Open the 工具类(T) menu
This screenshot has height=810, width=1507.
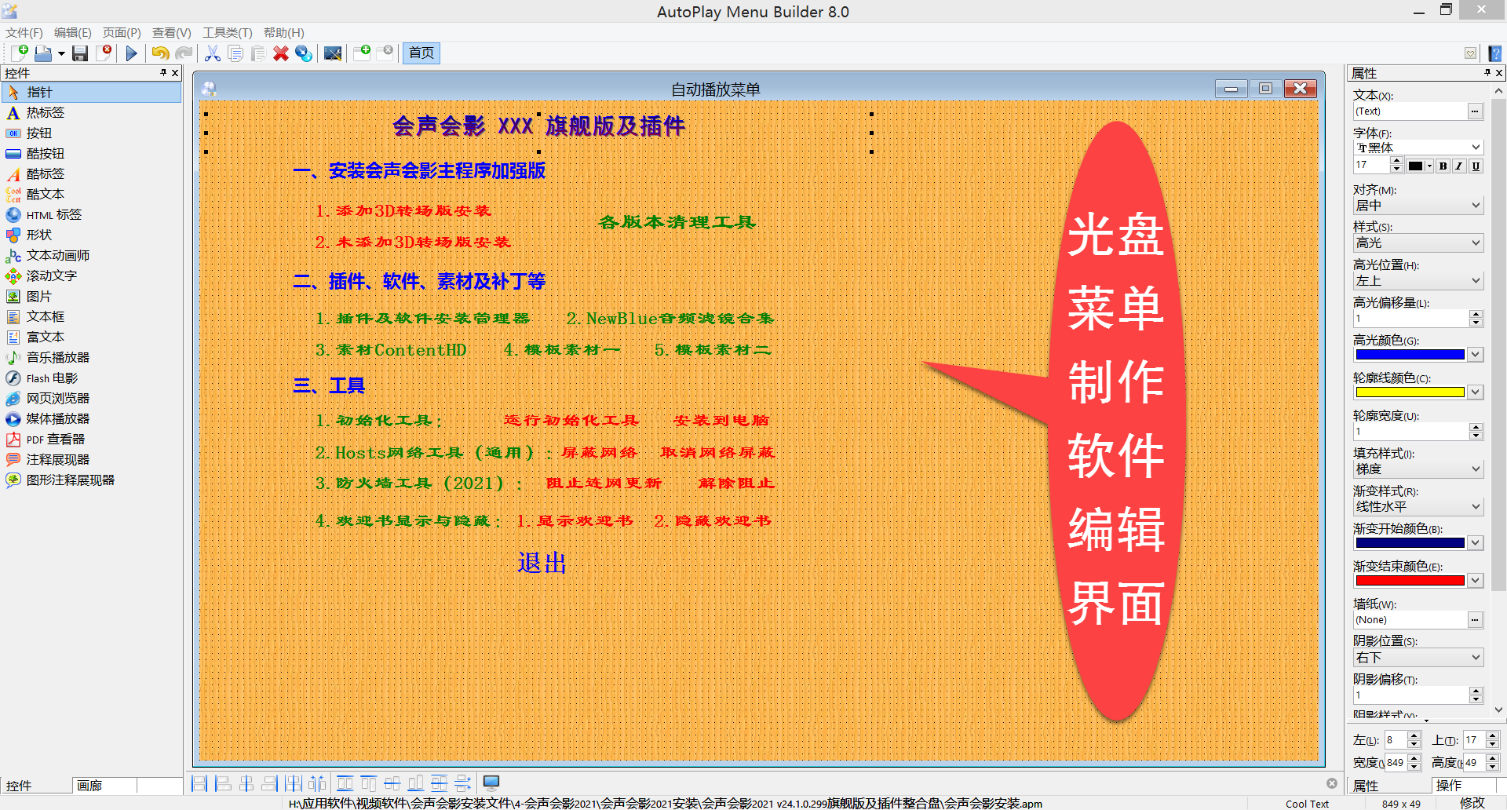point(228,32)
